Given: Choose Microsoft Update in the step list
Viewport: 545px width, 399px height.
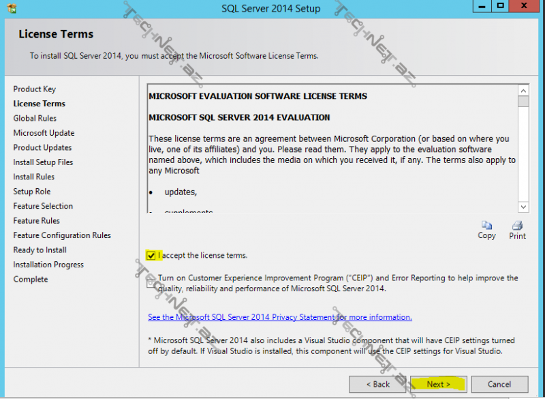Looking at the screenshot, I should [x=44, y=133].
